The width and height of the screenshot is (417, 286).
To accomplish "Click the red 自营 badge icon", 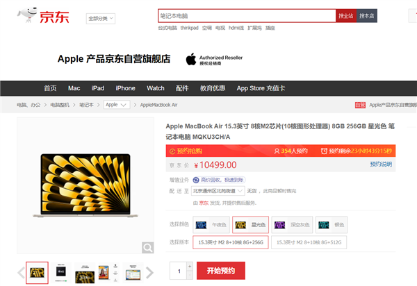I will [x=360, y=105].
